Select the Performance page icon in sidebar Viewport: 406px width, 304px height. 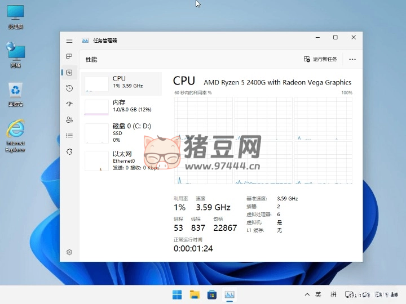click(x=69, y=73)
